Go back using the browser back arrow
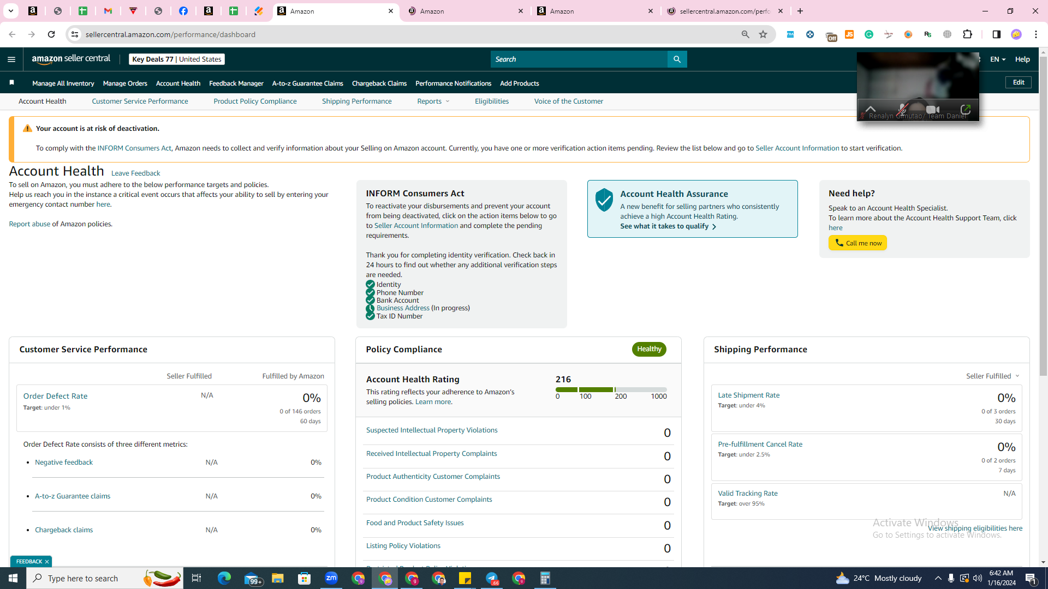The height and width of the screenshot is (589, 1048). pos(12,34)
